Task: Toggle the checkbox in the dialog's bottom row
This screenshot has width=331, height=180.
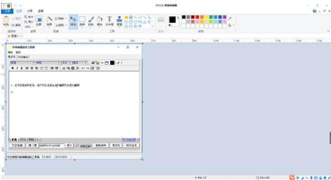Action: click(77, 145)
